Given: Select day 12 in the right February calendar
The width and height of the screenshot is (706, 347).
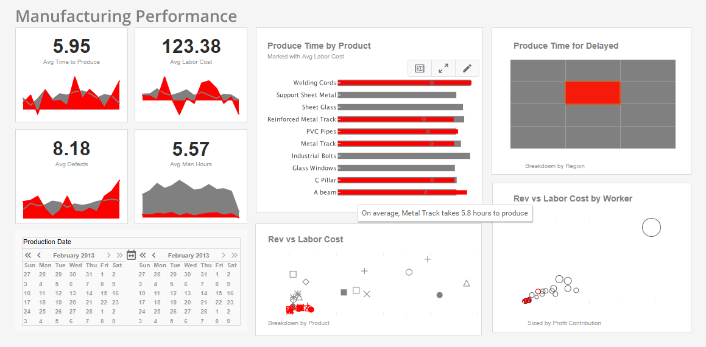Looking at the screenshot, I should [174, 293].
